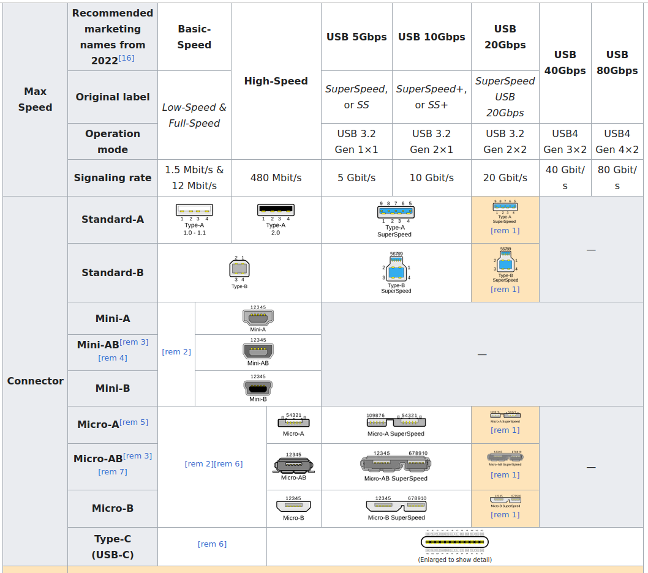This screenshot has width=648, height=573.
Task: Click the 'USB 3.2 Gen 1×1' cell
Action: click(356, 141)
